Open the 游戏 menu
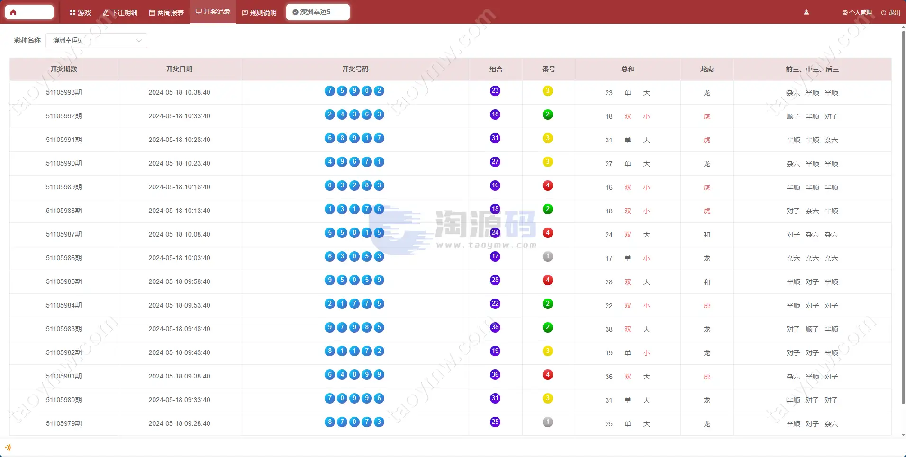 (x=81, y=13)
